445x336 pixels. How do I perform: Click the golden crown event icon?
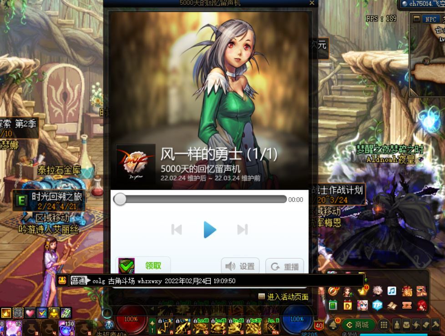pyautogui.click(x=362, y=291)
